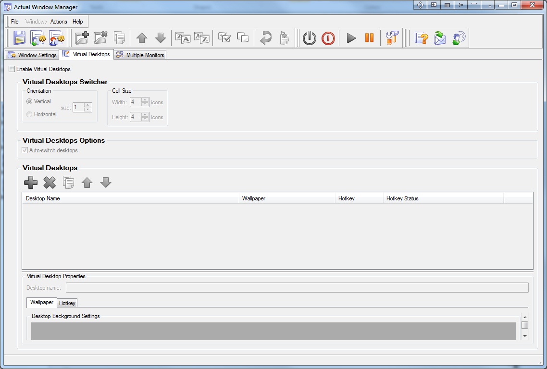Click the Hotkey column header
547x369 pixels.
pyautogui.click(x=359, y=198)
